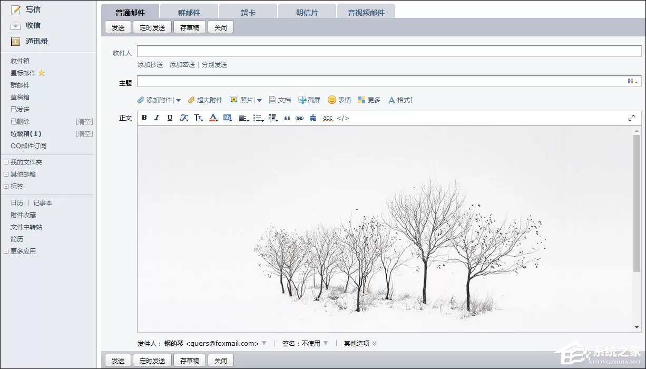Switch to HTML source code view icon

[343, 118]
